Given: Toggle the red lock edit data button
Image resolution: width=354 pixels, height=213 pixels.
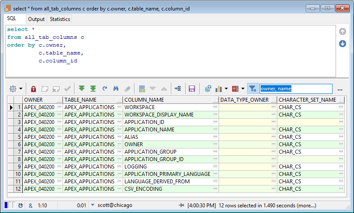Looking at the screenshot, I should pyautogui.click(x=33, y=89).
